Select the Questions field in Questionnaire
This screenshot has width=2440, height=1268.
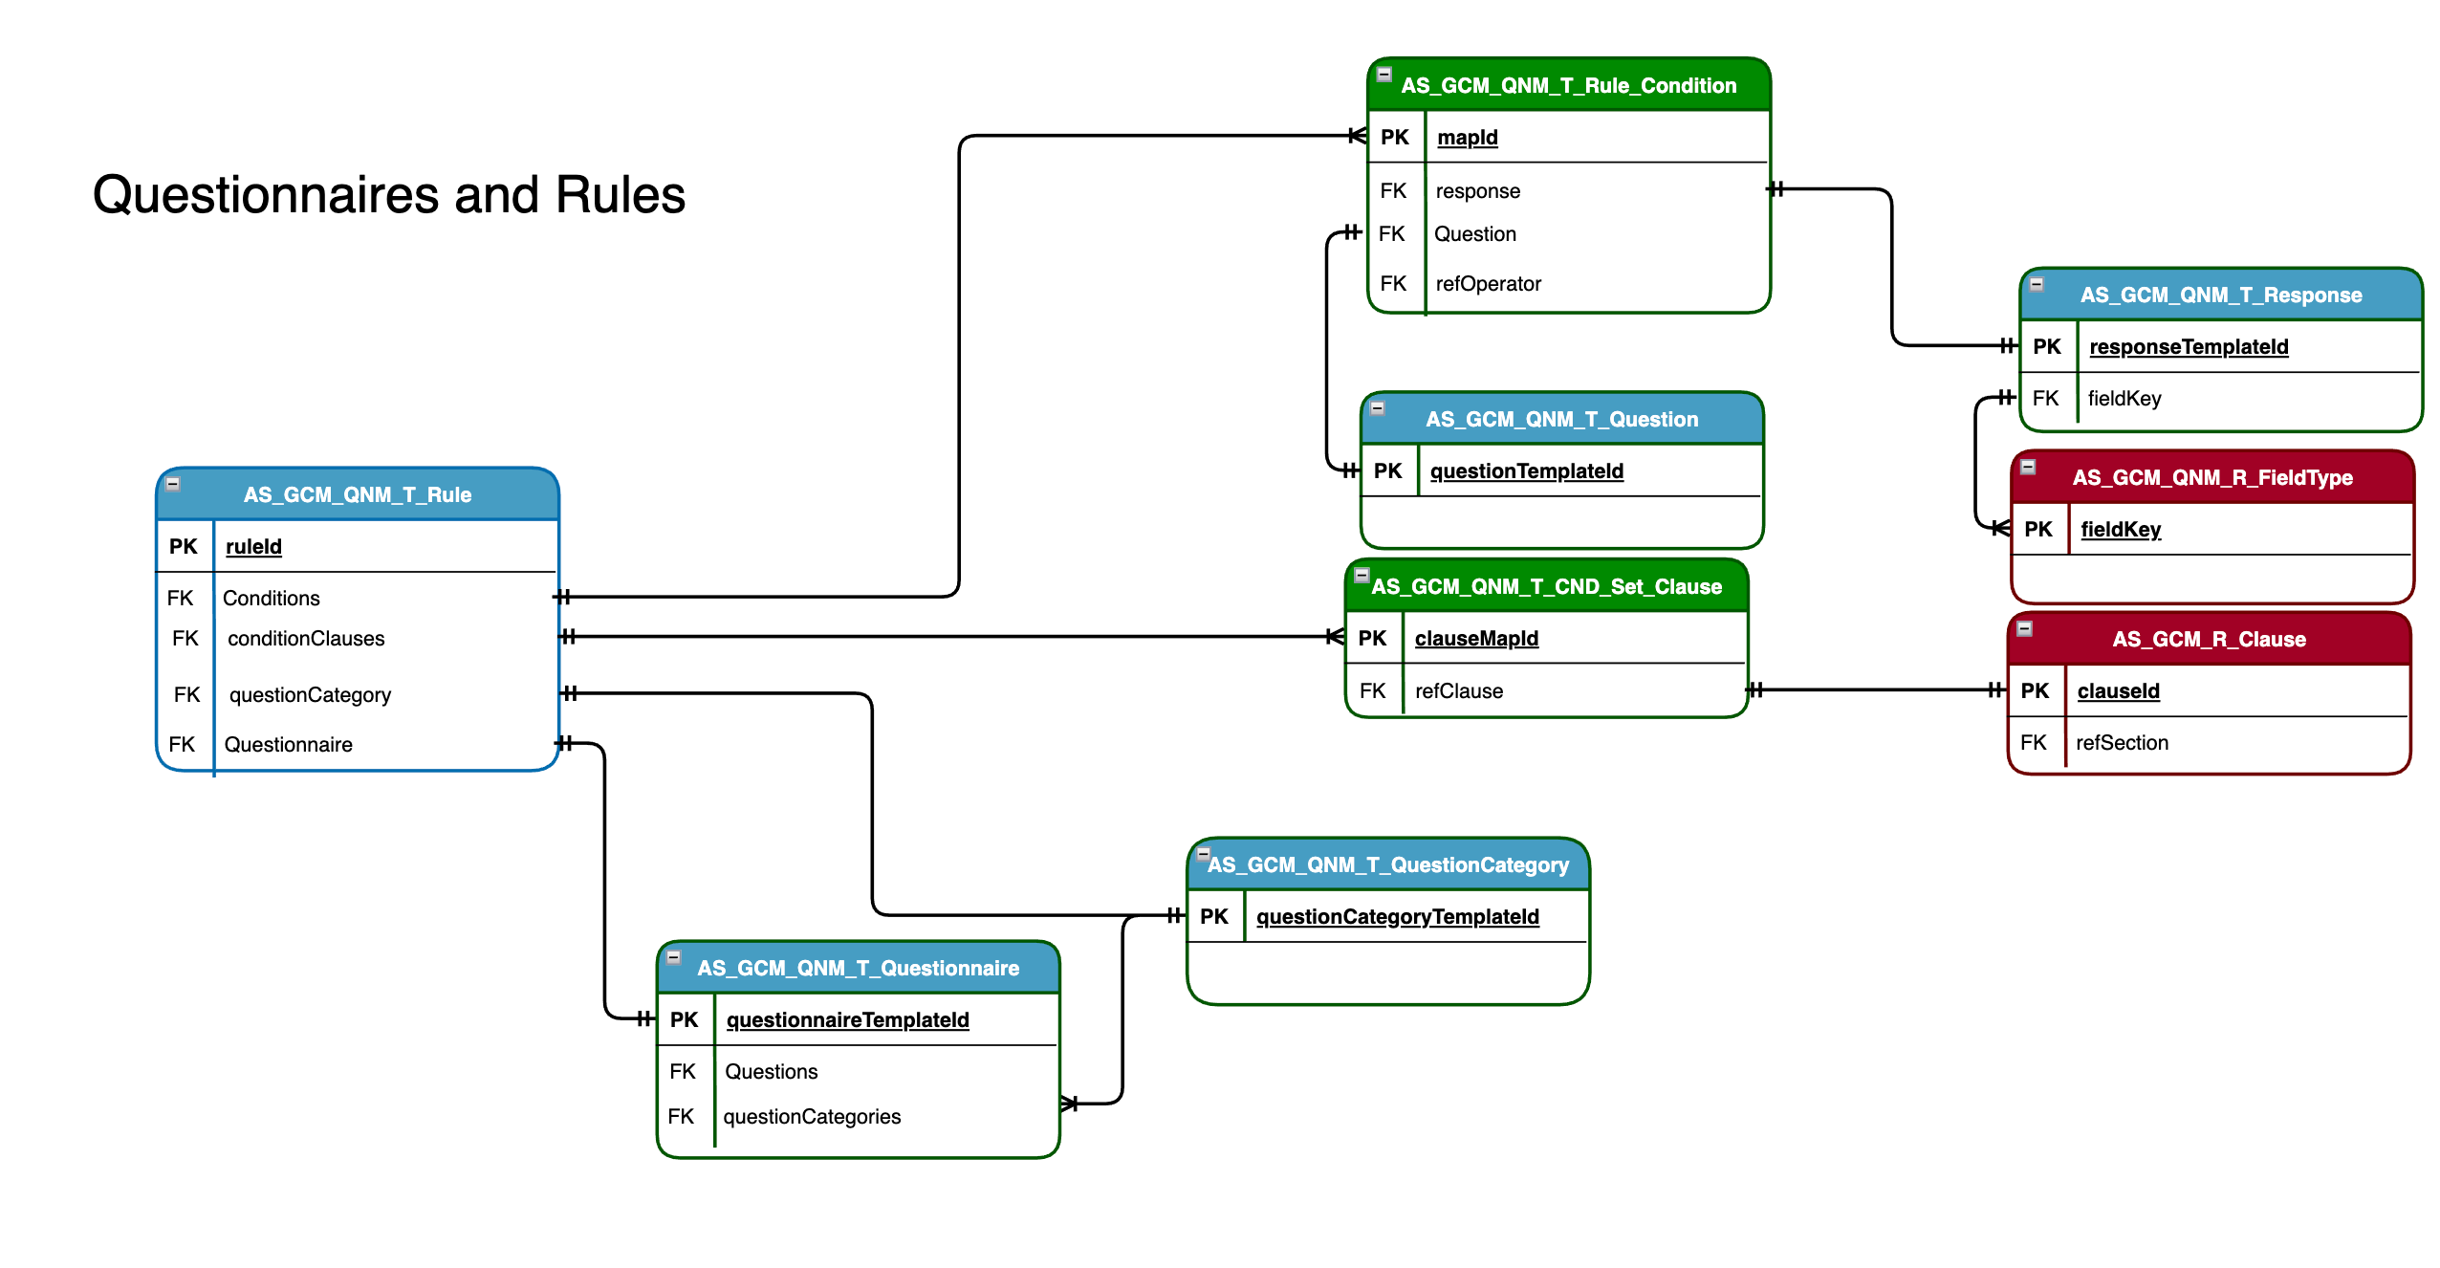click(771, 1072)
